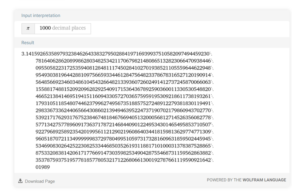This screenshot has height=191, width=292.
Task: Select the "1000 decimal places" input cell
Action: 63,28
